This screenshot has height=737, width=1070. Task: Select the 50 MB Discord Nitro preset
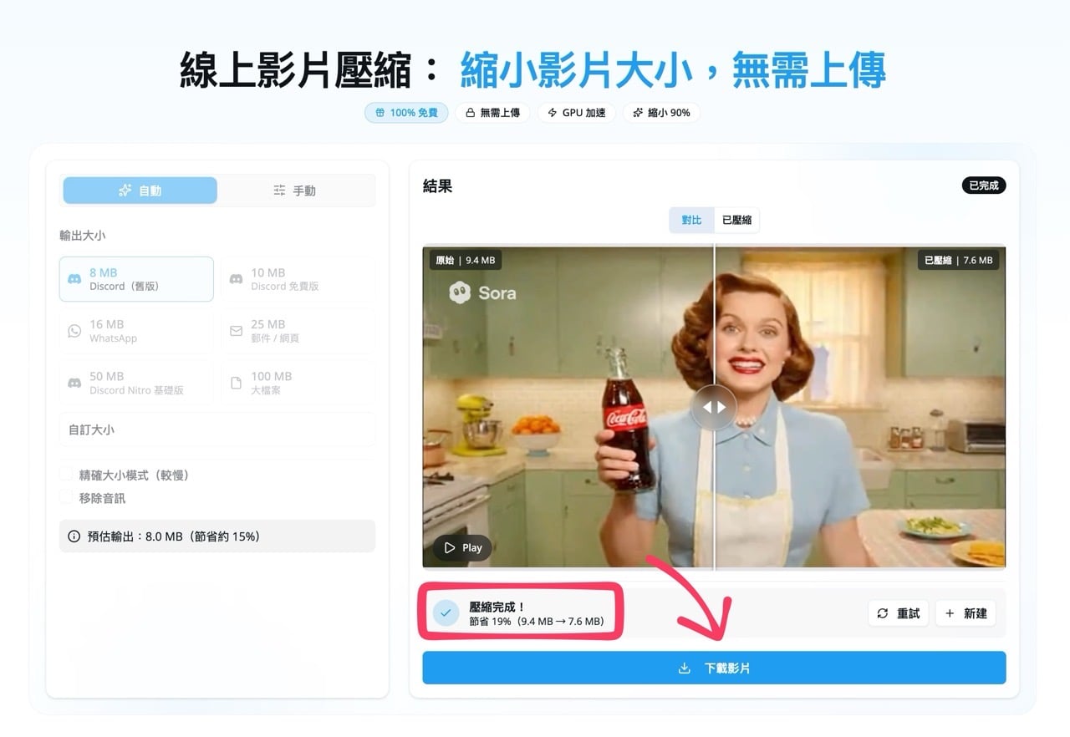coord(136,383)
